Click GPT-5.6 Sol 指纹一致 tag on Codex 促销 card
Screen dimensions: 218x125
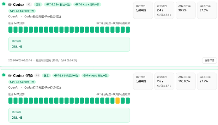[x=66, y=75]
